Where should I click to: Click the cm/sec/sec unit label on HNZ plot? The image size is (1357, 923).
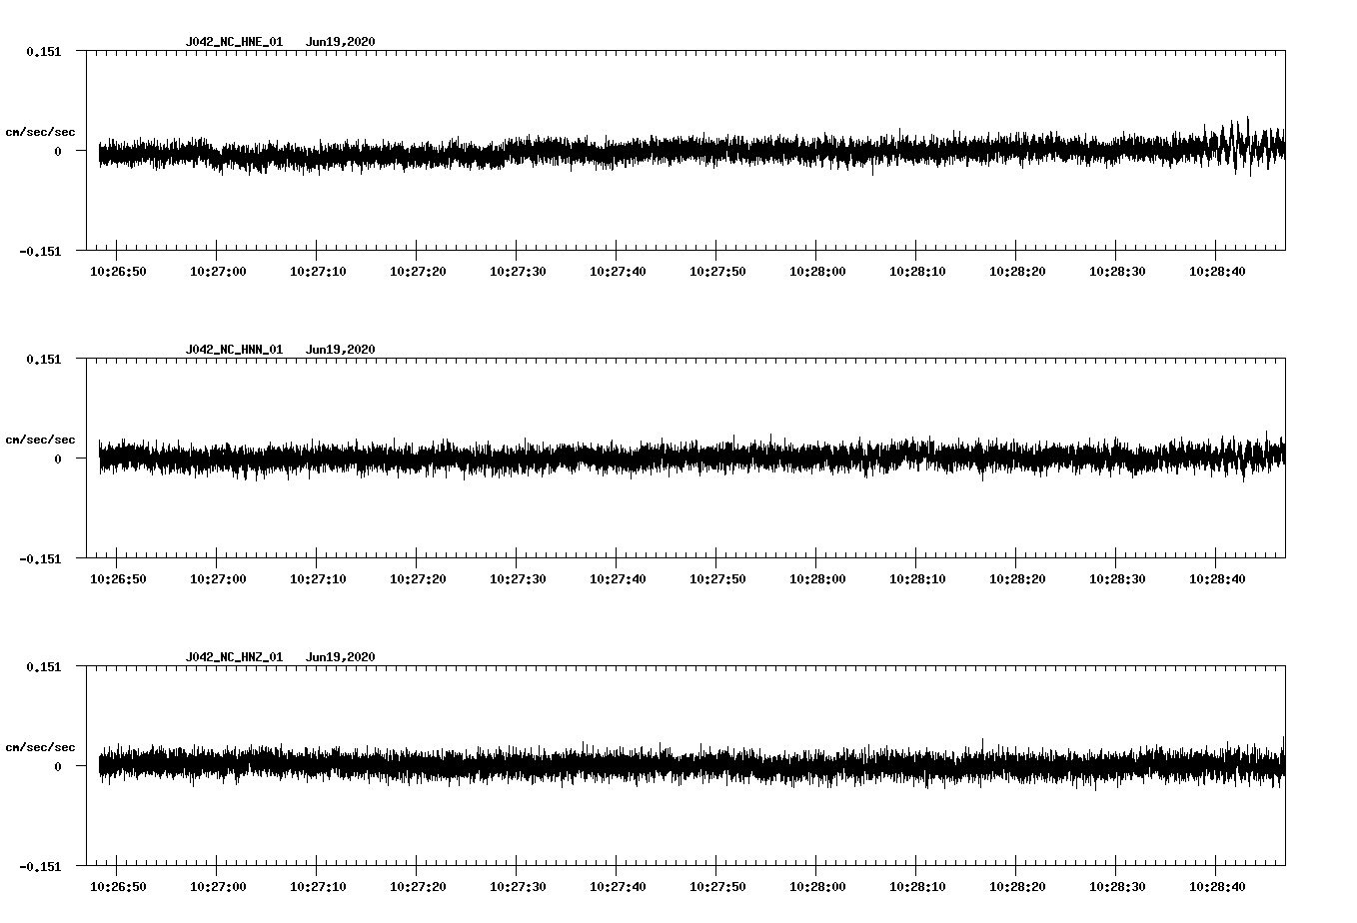coord(40,747)
